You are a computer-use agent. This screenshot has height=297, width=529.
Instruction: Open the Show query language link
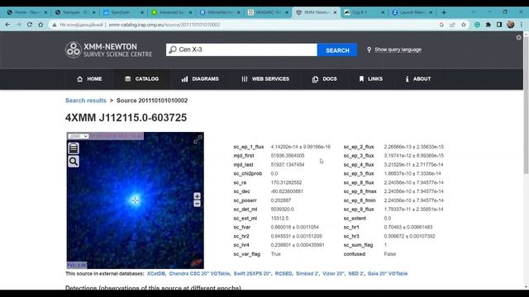(398, 49)
